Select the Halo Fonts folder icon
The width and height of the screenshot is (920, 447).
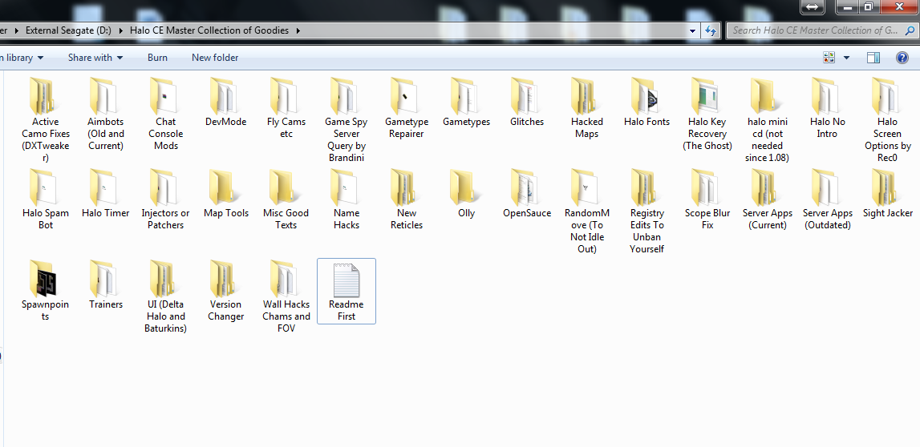(646, 96)
